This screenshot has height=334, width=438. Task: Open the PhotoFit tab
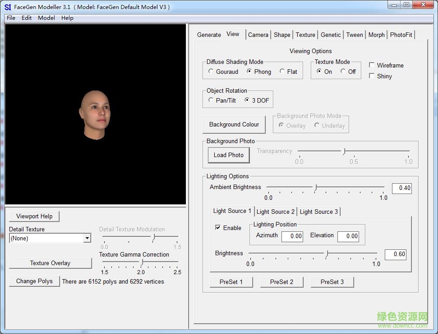tap(401, 35)
